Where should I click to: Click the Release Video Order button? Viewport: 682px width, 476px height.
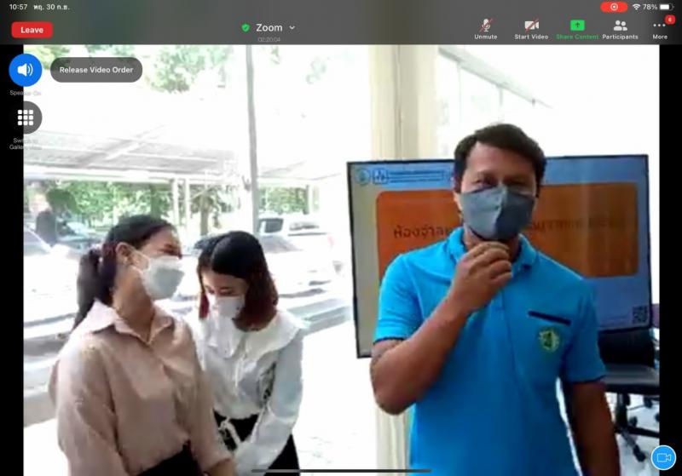pyautogui.click(x=96, y=70)
